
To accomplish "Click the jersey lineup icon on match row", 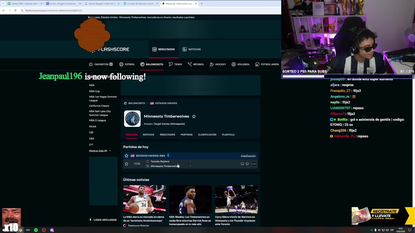I will (x=247, y=164).
